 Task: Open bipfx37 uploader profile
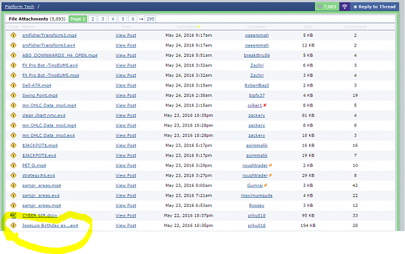[257, 95]
